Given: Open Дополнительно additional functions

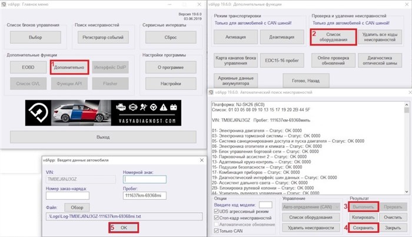Looking at the screenshot, I should (x=70, y=68).
